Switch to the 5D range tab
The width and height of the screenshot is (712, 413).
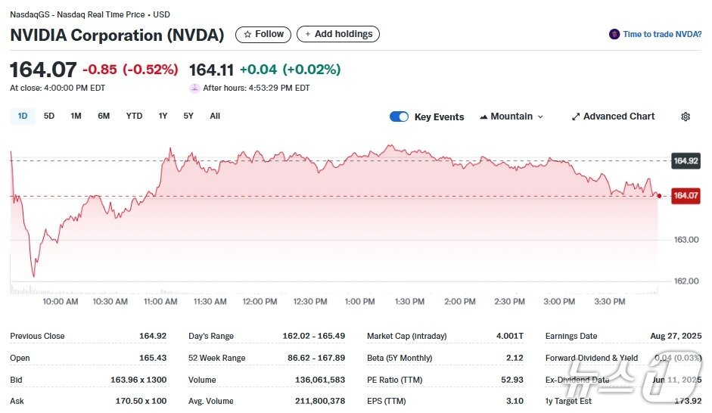(x=49, y=116)
